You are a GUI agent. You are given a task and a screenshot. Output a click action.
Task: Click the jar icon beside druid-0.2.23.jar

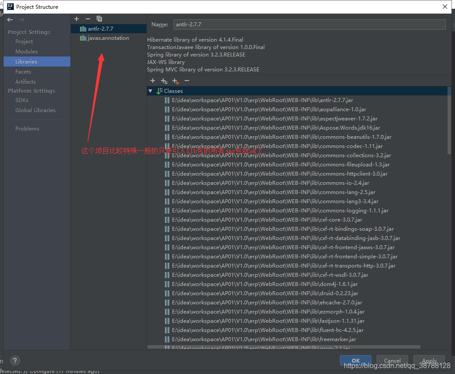point(167,293)
